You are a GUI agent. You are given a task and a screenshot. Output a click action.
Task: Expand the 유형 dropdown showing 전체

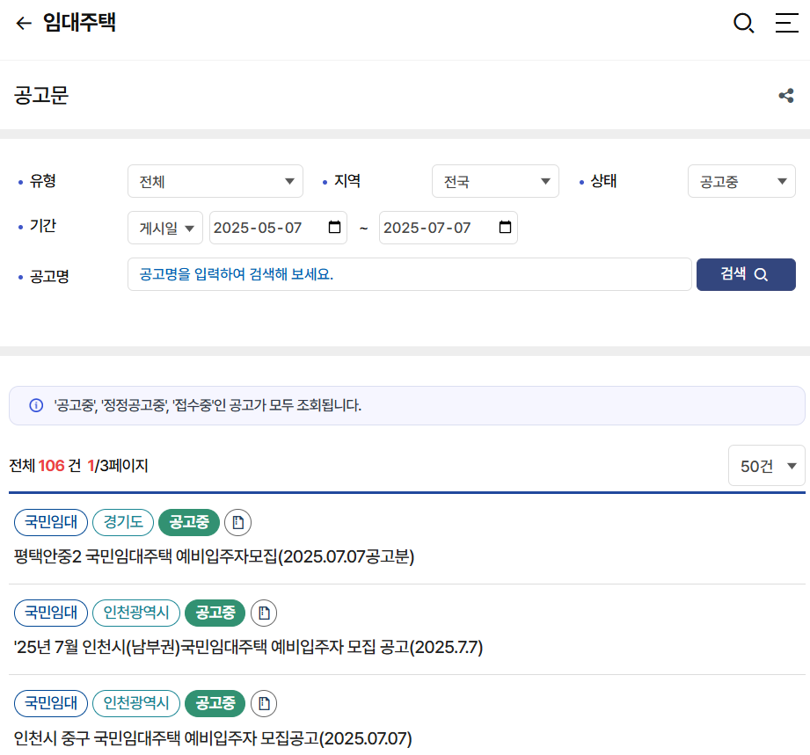click(x=215, y=181)
